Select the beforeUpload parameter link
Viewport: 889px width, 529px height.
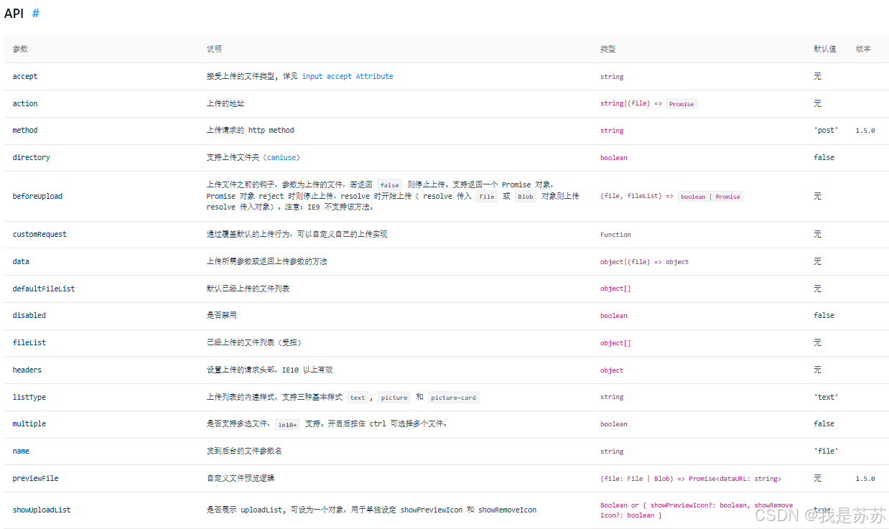click(x=37, y=196)
